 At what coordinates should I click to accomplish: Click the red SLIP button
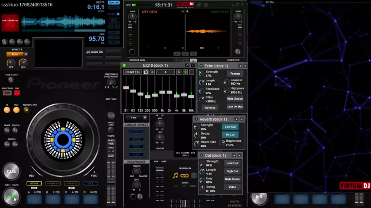pyautogui.click(x=17, y=93)
